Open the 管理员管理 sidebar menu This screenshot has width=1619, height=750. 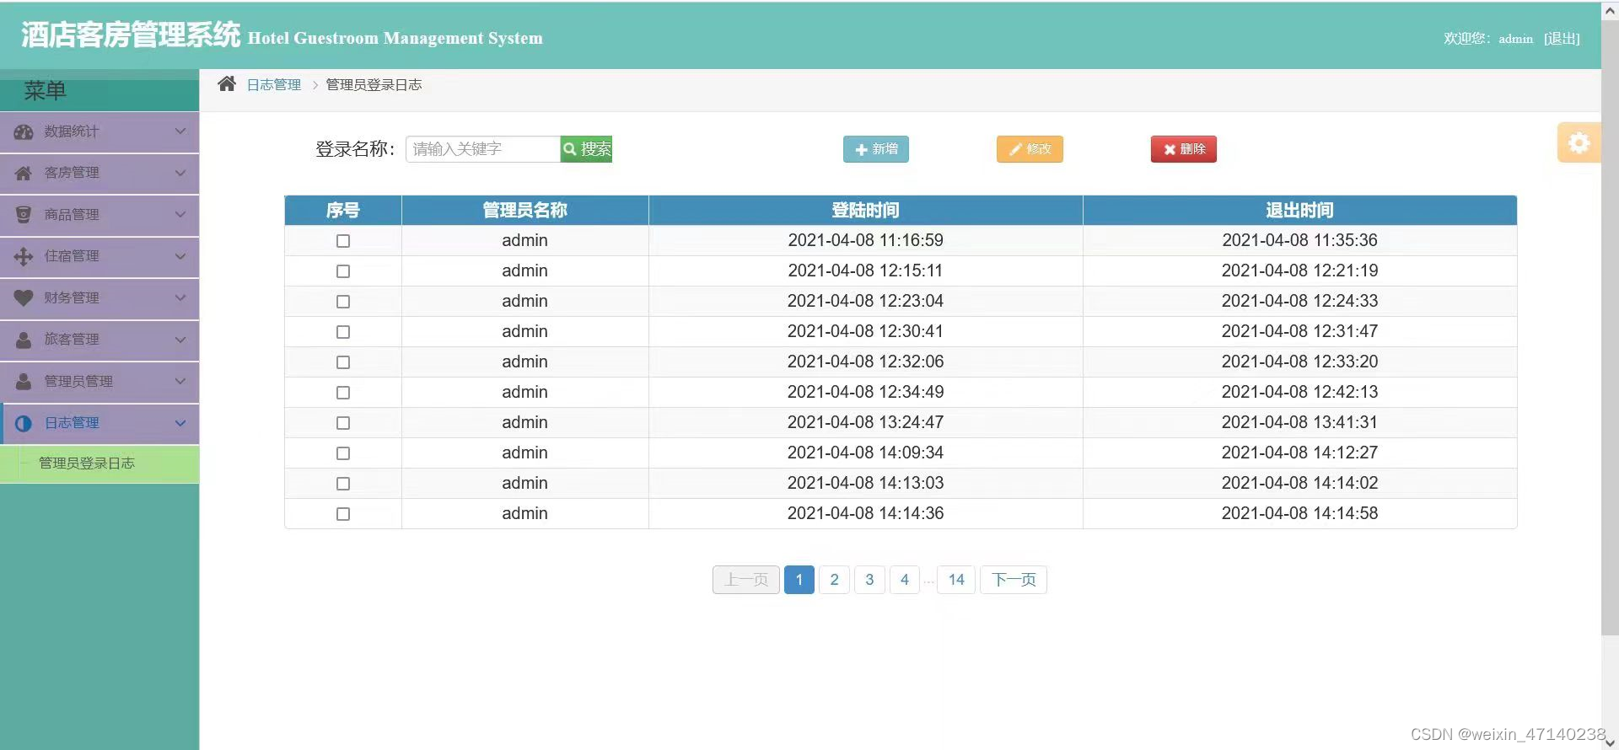100,382
